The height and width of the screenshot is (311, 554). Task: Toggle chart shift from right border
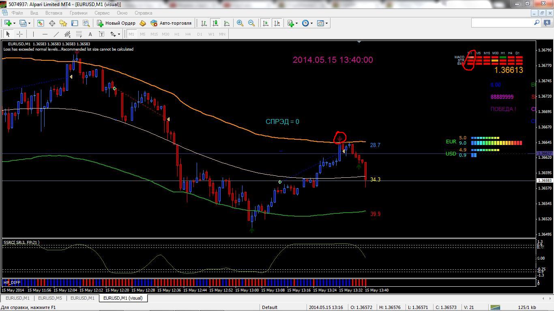[x=277, y=23]
